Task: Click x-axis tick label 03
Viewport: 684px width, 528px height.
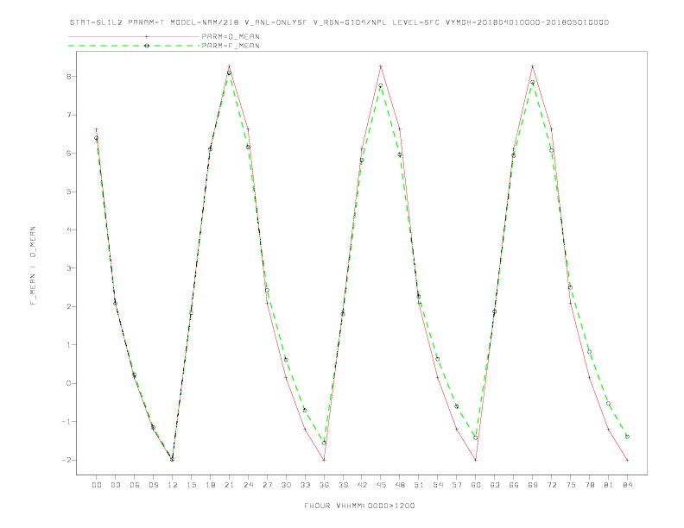Action: [115, 485]
